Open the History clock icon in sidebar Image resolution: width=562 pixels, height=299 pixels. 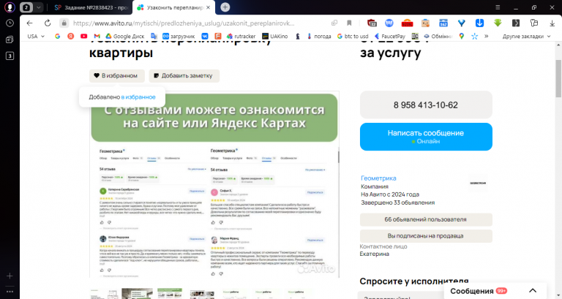tap(10, 23)
